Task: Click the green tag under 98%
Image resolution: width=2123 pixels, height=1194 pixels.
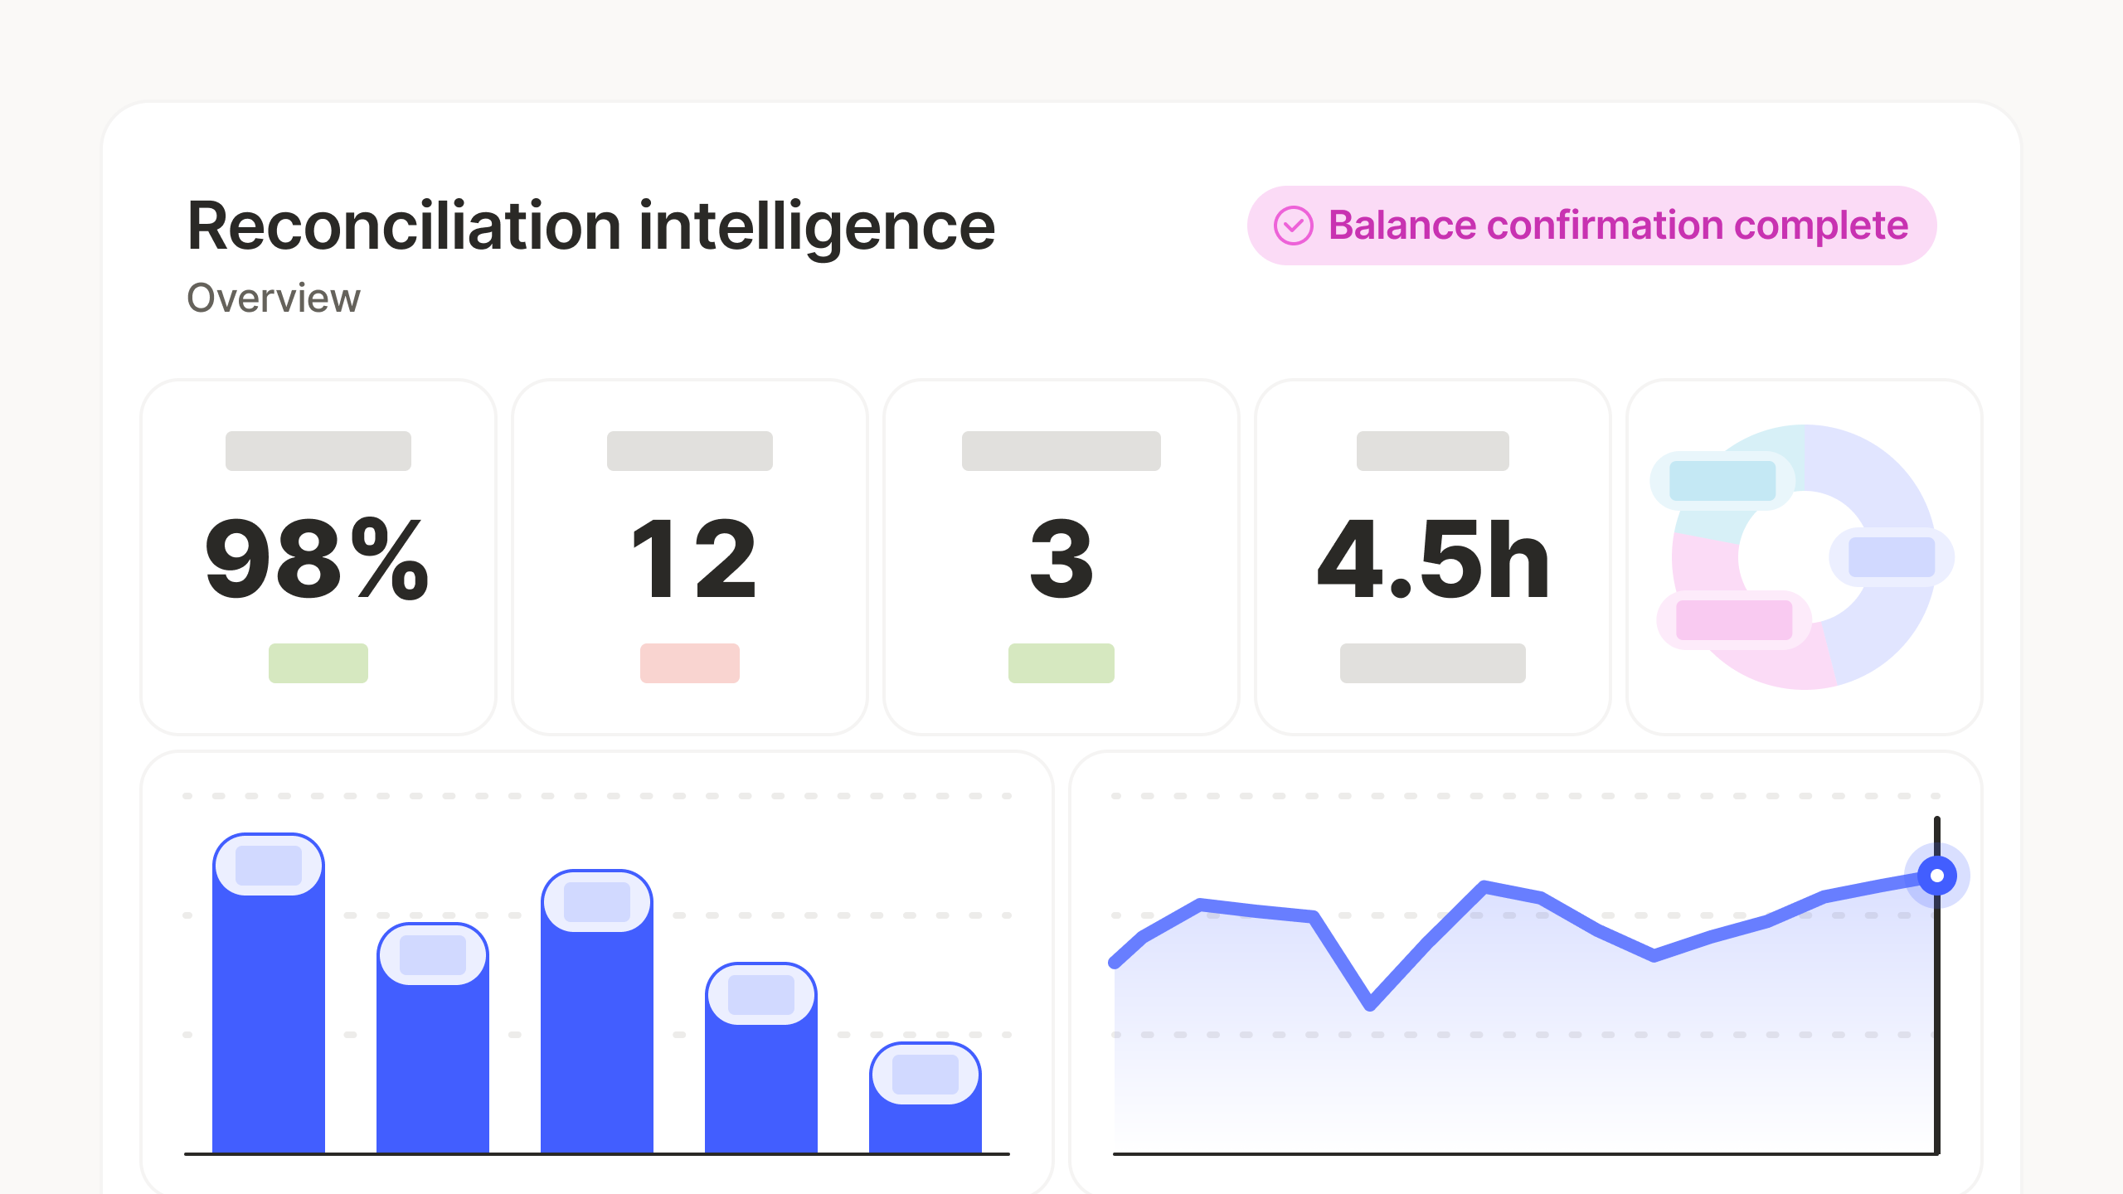Action: 318,663
